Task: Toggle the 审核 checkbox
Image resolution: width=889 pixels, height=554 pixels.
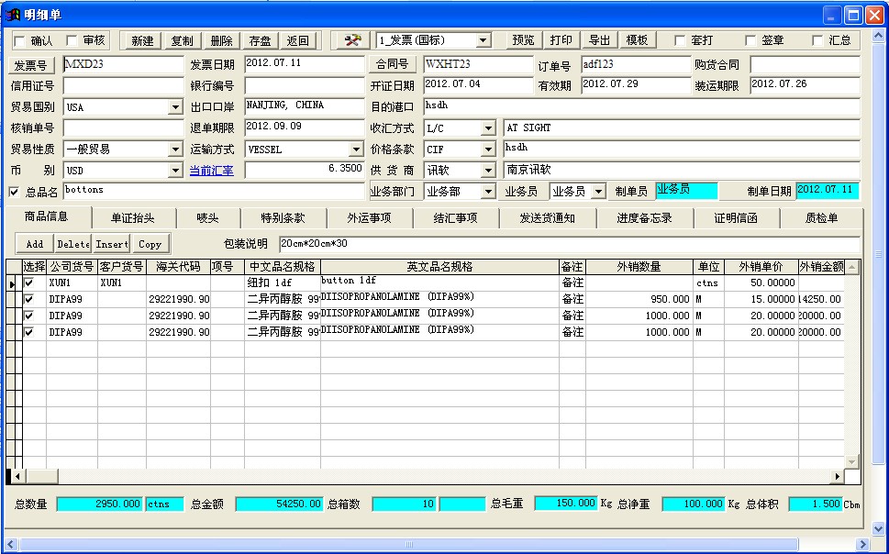Action: (72, 40)
